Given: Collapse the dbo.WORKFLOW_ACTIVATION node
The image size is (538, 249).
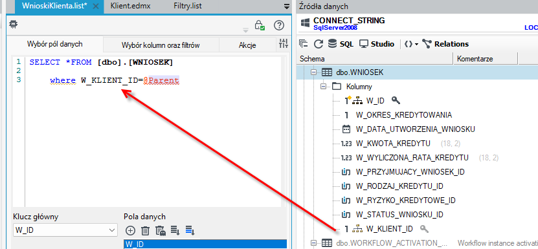Looking at the screenshot, I should (313, 243).
